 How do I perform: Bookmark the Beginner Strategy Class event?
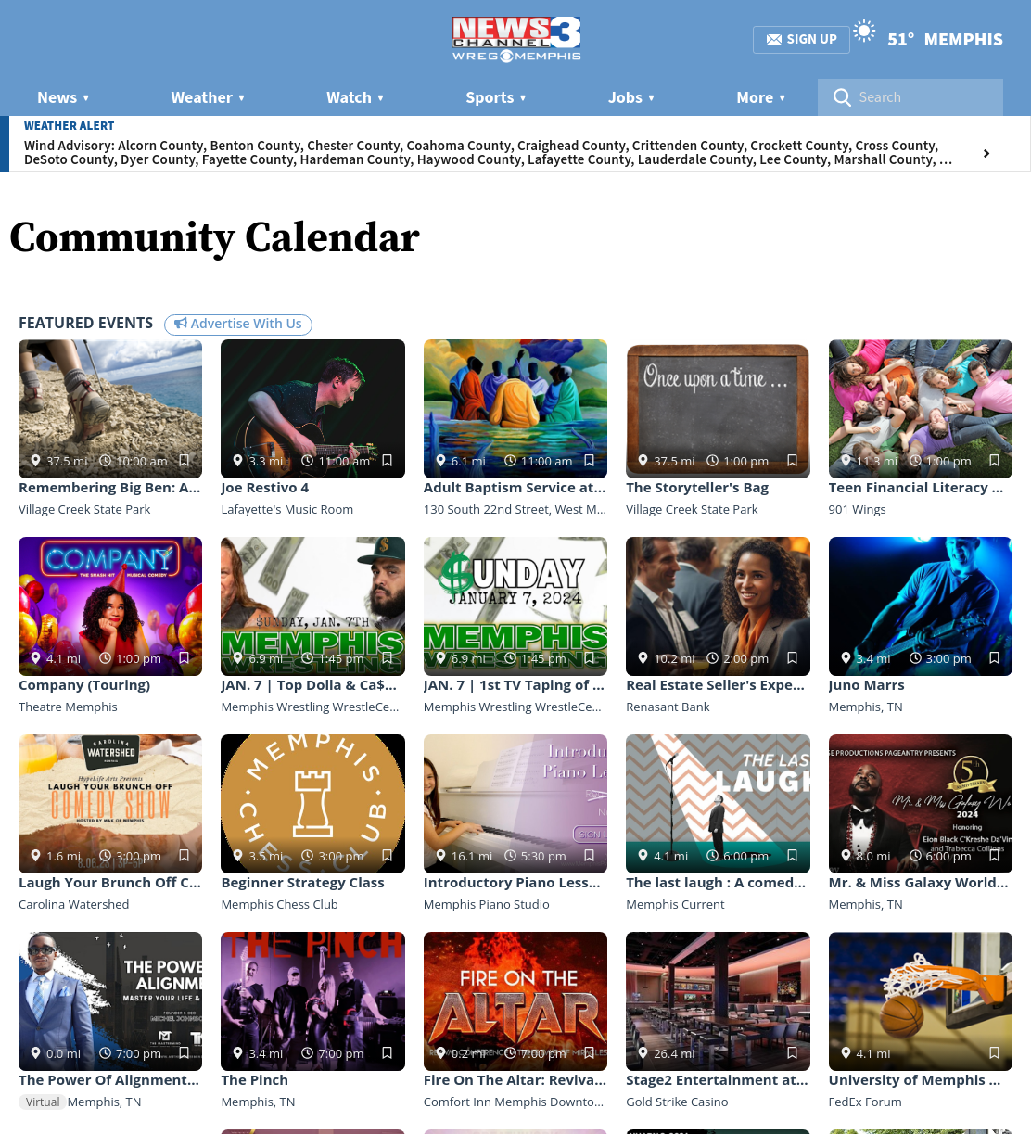(388, 856)
